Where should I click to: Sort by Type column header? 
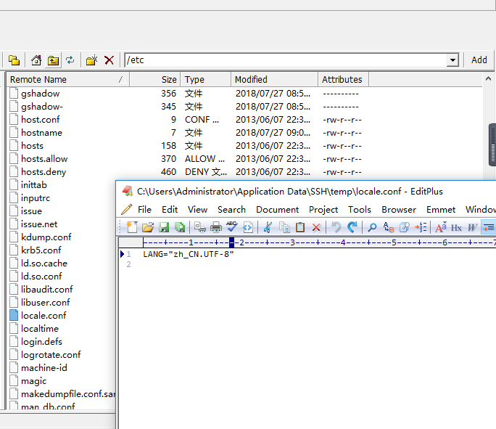pos(206,79)
